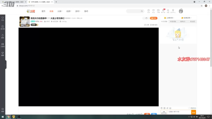Toggle the 屏蔽特效 block effects checkbox

(x=189, y=108)
